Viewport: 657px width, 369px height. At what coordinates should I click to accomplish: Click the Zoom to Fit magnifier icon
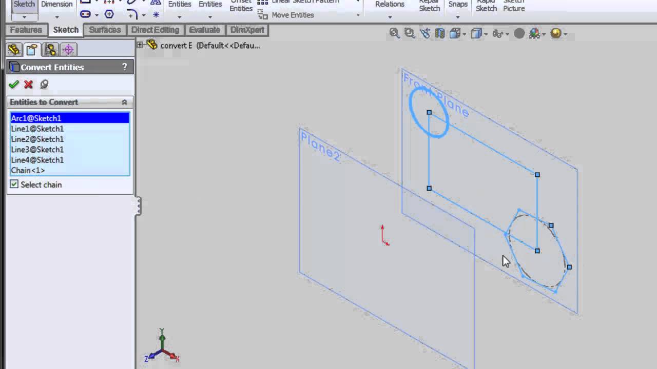pos(394,33)
